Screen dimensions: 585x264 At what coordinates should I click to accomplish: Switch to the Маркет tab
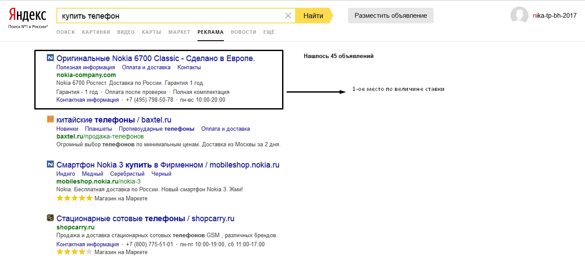(x=179, y=32)
